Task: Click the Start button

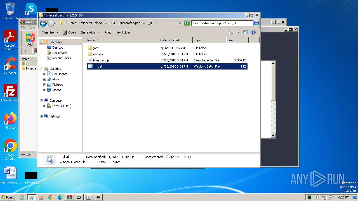Action: coord(8,197)
